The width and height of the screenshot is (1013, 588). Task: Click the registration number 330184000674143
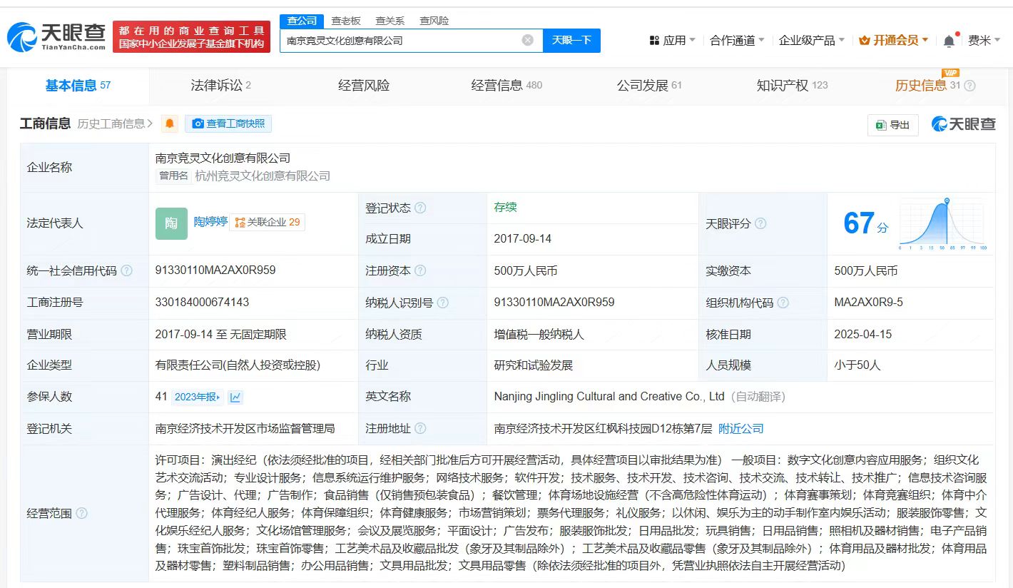[202, 302]
